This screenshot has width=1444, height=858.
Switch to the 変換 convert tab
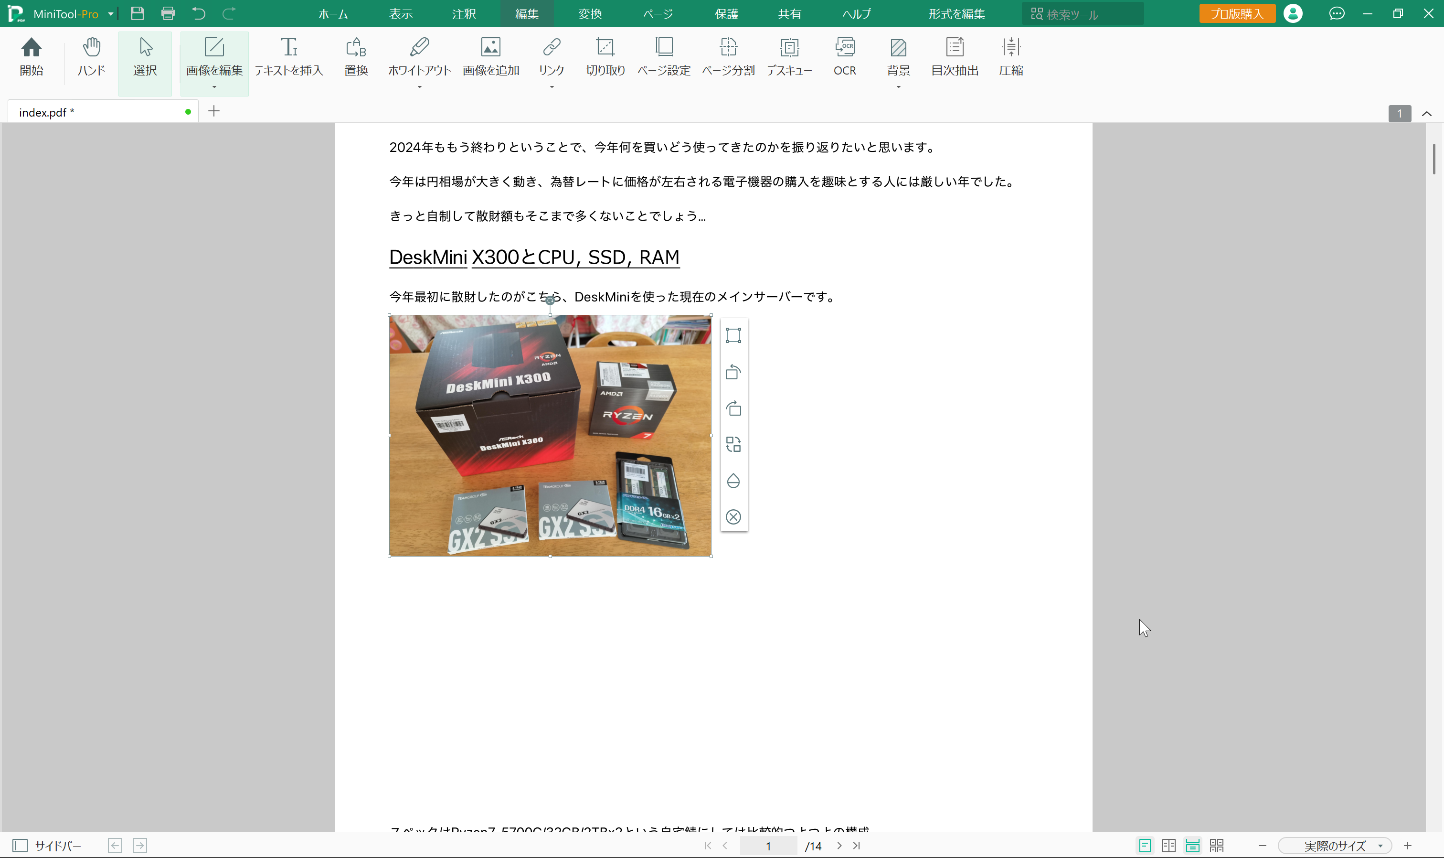pos(590,14)
